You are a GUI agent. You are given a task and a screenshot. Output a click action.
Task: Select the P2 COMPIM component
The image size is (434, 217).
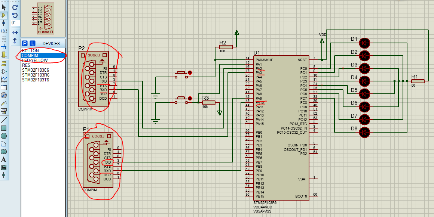(x=94, y=79)
